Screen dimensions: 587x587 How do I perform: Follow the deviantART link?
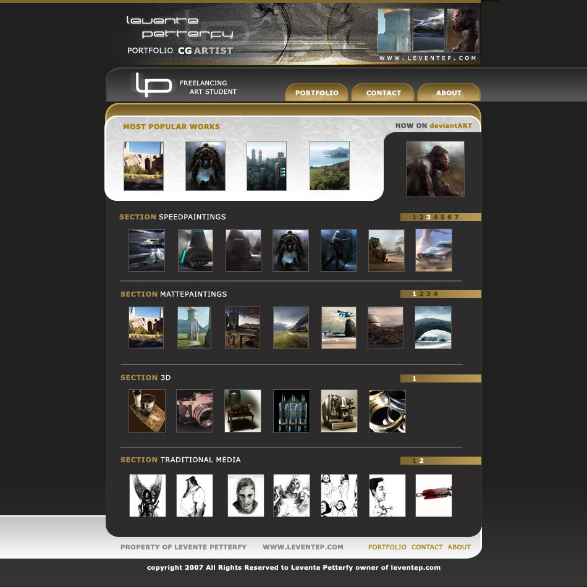coord(450,126)
